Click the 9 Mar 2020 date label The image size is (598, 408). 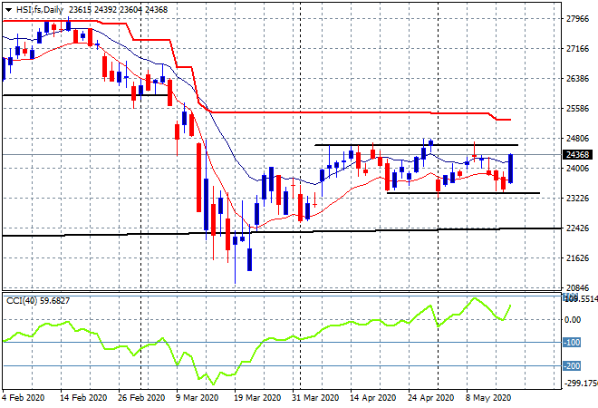click(x=198, y=398)
